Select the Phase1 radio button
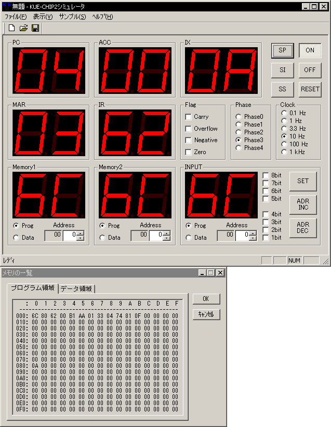Image resolution: width=331 pixels, height=427 pixels. pos(239,125)
